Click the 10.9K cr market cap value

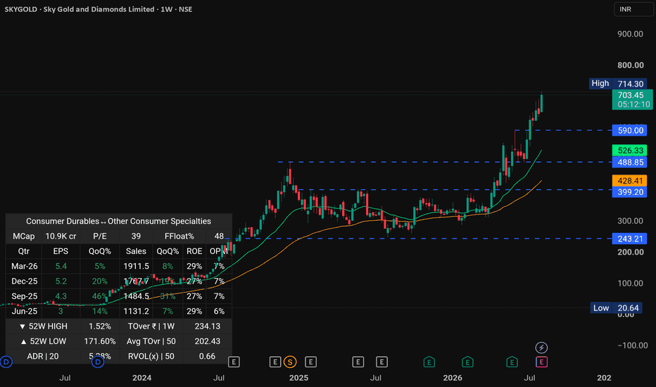(x=61, y=236)
